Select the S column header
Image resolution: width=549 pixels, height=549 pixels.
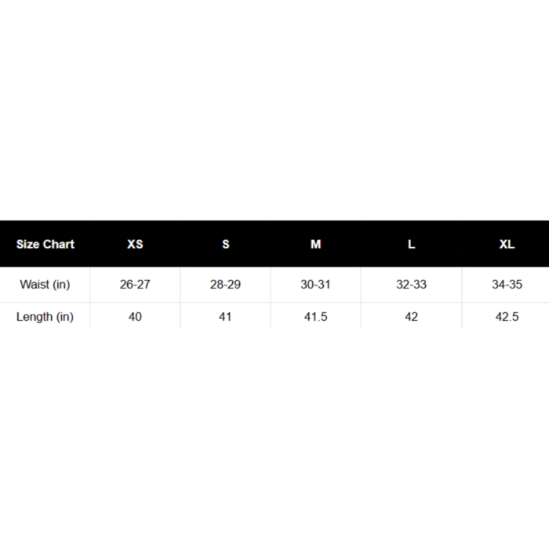click(225, 244)
